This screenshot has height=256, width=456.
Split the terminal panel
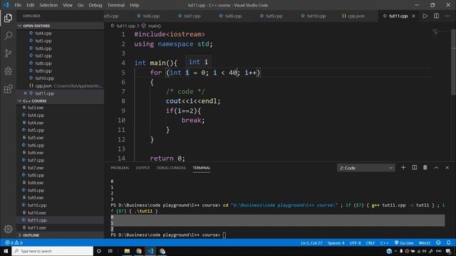point(415,168)
